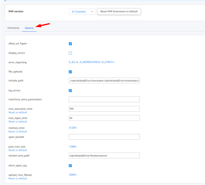Click the max_execution_time label
The width and height of the screenshot is (205, 185).
(20, 109)
